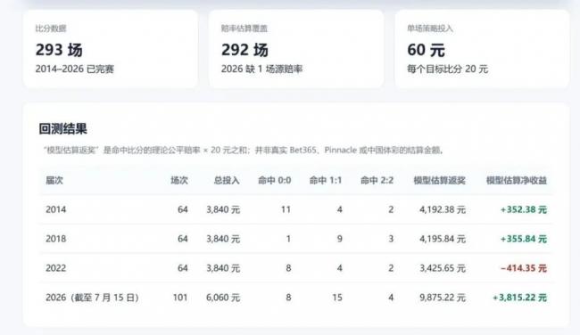The height and width of the screenshot is (335, 580).
Task: Click total stake '3,840 元' in 2022 row
Action: pyautogui.click(x=223, y=268)
